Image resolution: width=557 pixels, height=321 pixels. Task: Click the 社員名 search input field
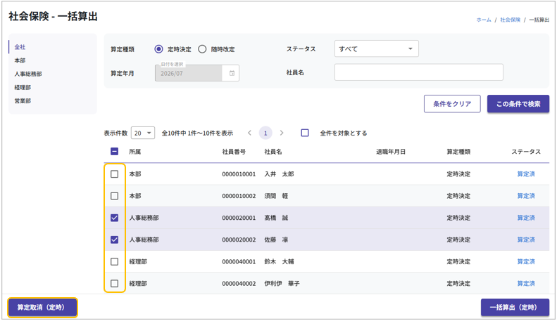coord(418,72)
